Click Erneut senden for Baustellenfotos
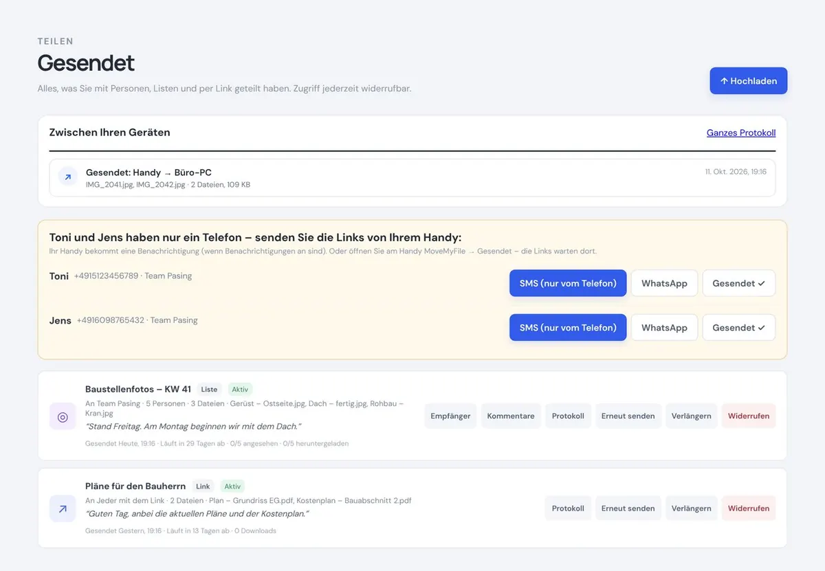The width and height of the screenshot is (825, 571). coord(628,416)
